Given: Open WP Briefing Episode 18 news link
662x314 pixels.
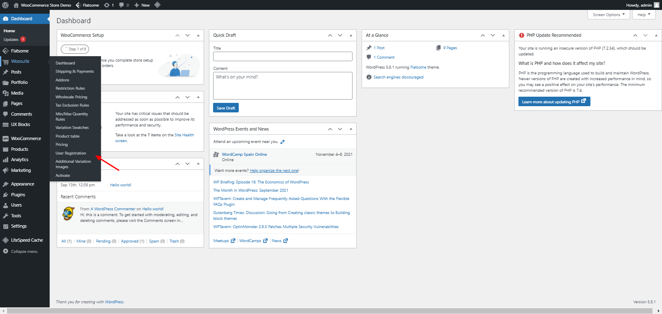Looking at the screenshot, I should 261,182.
